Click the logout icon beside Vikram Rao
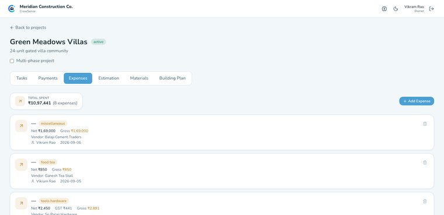Image resolution: width=444 pixels, height=215 pixels. [x=432, y=9]
